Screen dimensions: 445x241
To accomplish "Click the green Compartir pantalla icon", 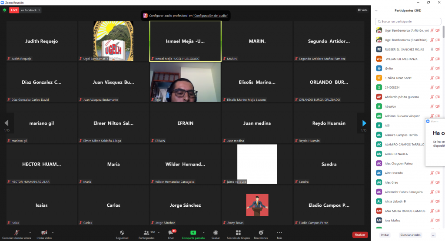I will [193, 232].
